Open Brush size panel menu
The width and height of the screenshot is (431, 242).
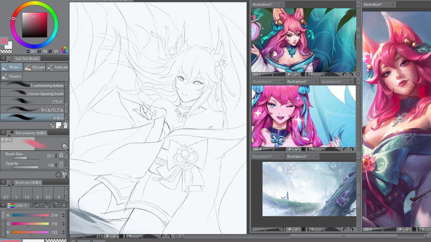pyautogui.click(x=3, y=182)
